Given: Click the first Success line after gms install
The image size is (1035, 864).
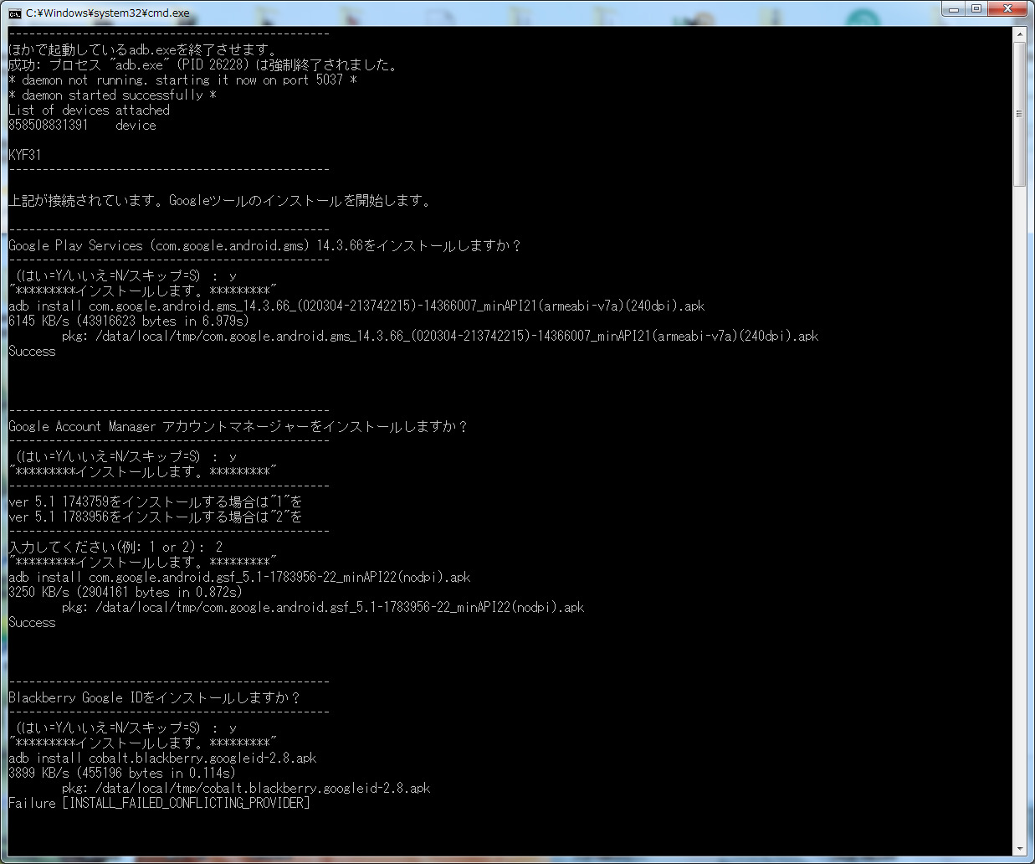Looking at the screenshot, I should coord(32,351).
